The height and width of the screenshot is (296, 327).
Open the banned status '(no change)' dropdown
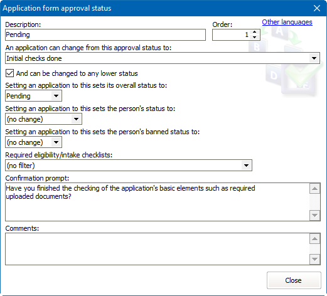pos(56,142)
